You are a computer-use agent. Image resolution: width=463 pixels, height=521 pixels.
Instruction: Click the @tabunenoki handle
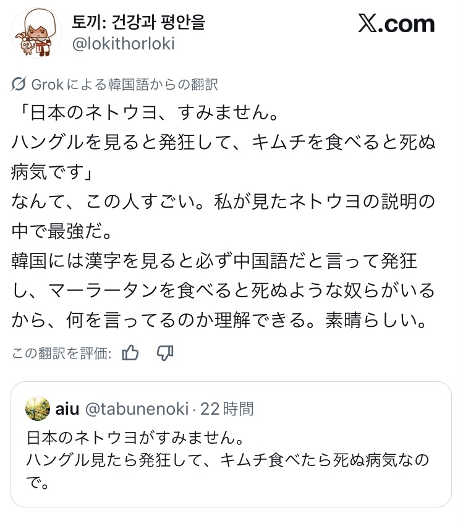(136, 409)
